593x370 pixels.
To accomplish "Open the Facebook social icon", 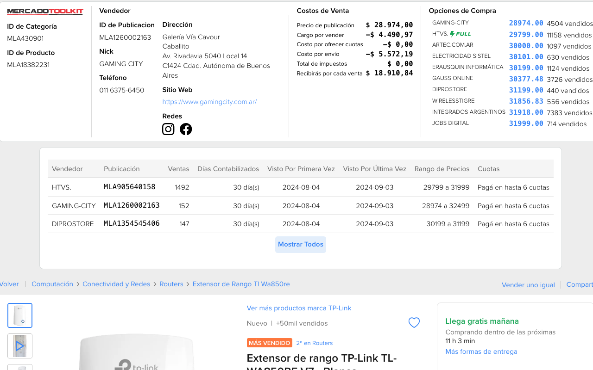I will [x=186, y=129].
